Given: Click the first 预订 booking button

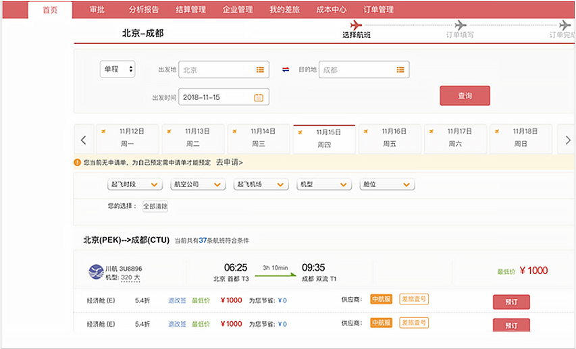Looking at the screenshot, I should click(x=511, y=302).
